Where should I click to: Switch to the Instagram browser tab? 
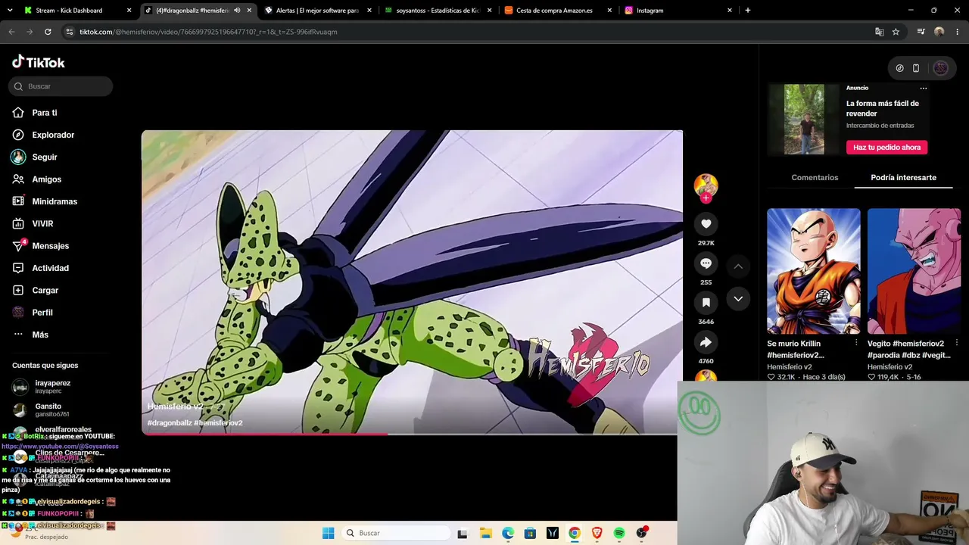tap(679, 11)
